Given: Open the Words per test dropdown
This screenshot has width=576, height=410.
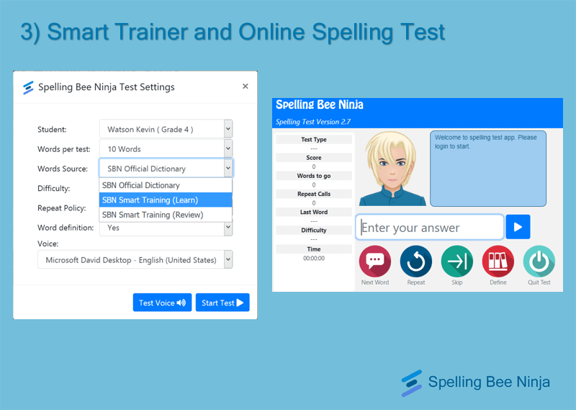Looking at the screenshot, I should click(166, 149).
